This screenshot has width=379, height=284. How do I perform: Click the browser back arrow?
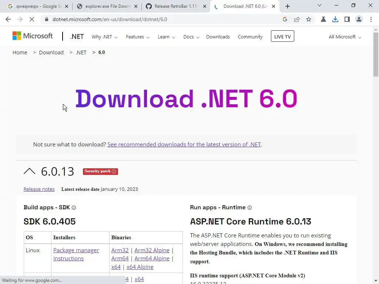coord(8,19)
